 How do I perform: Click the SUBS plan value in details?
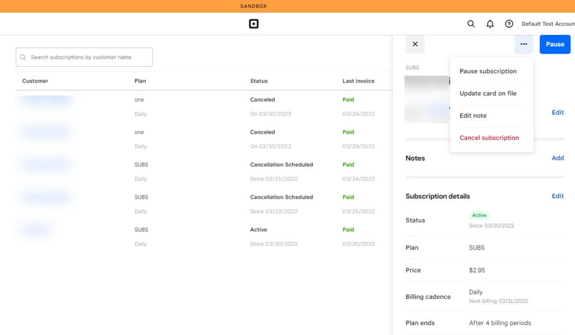click(477, 248)
